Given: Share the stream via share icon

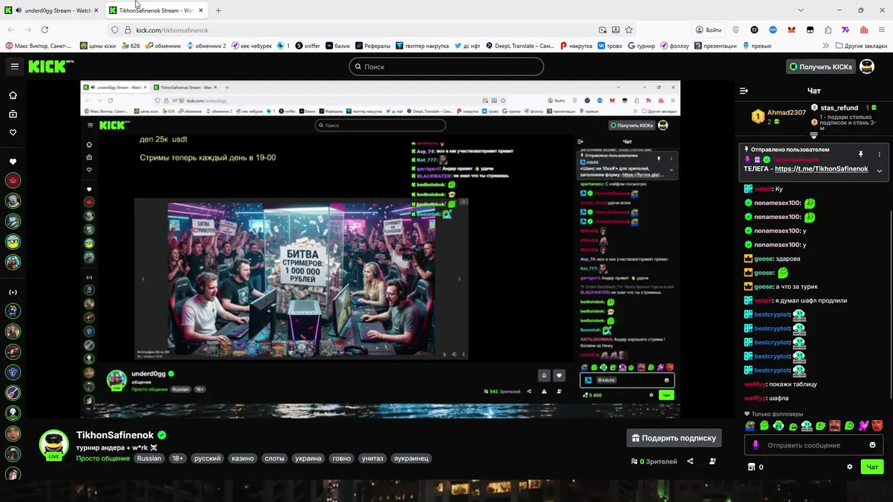Looking at the screenshot, I should (x=690, y=461).
